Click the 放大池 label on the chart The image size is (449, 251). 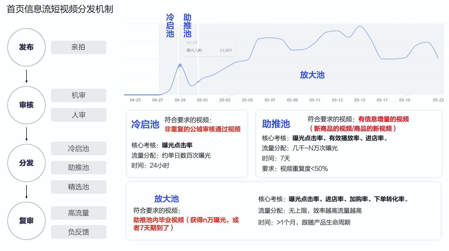[x=312, y=75]
